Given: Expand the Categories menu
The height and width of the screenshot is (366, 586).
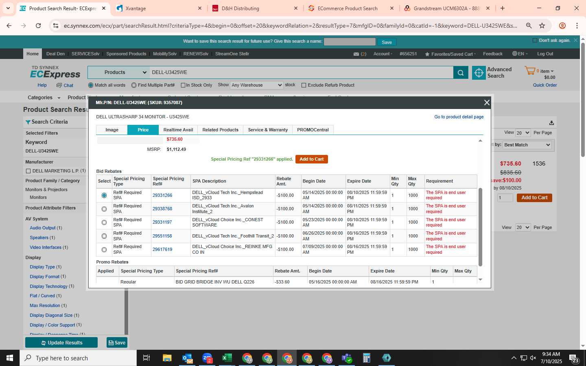Looking at the screenshot, I should (44, 98).
